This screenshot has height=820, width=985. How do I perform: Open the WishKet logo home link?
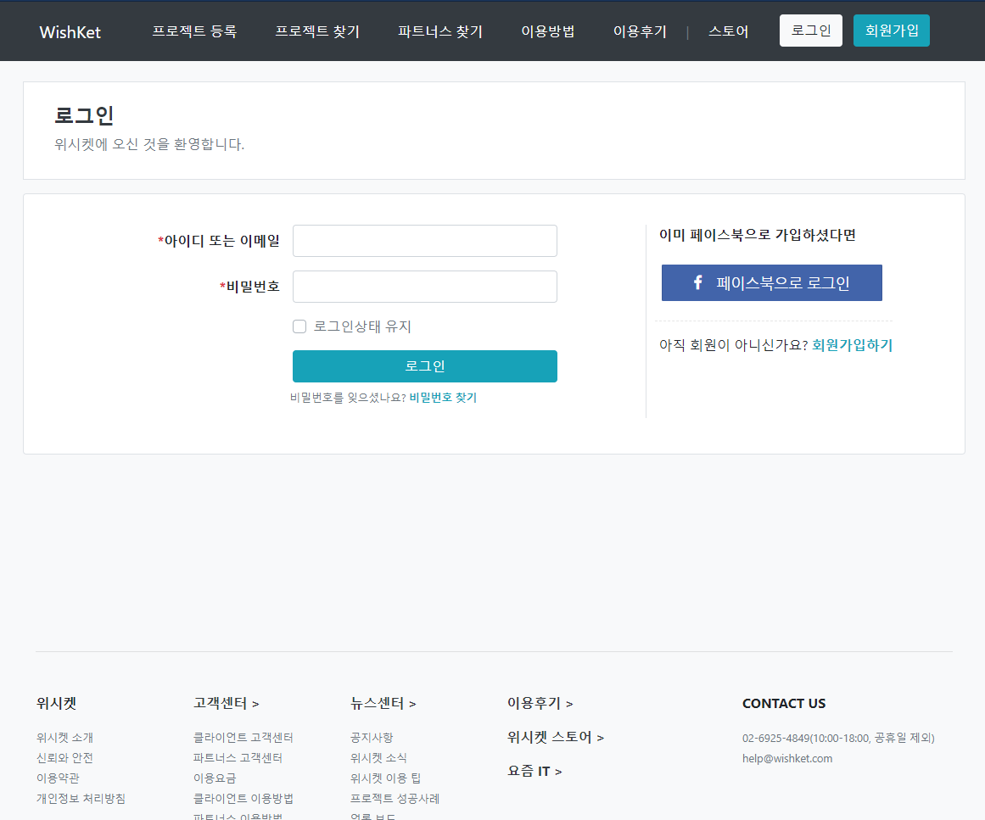pyautogui.click(x=70, y=32)
